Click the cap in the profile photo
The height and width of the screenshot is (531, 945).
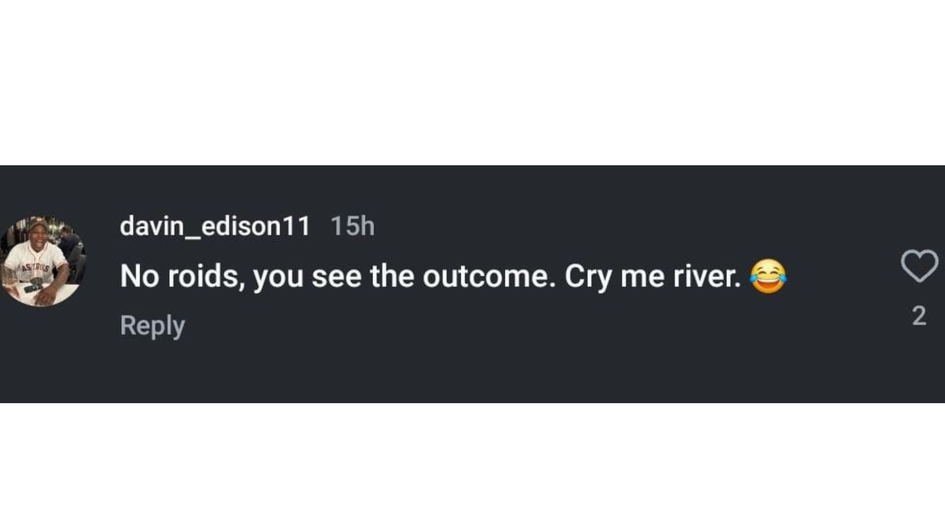pos(38,225)
